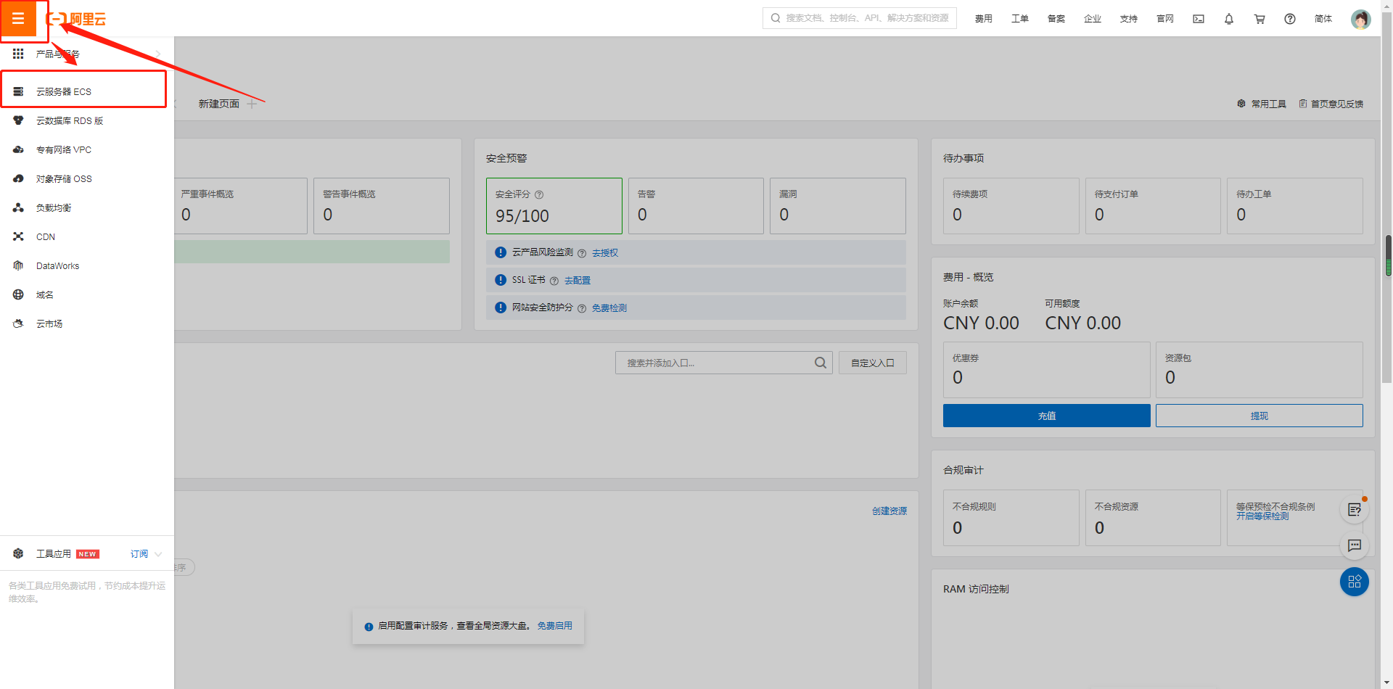1393x689 pixels.
Task: Open 常用工具 in the page header
Action: (x=1261, y=104)
